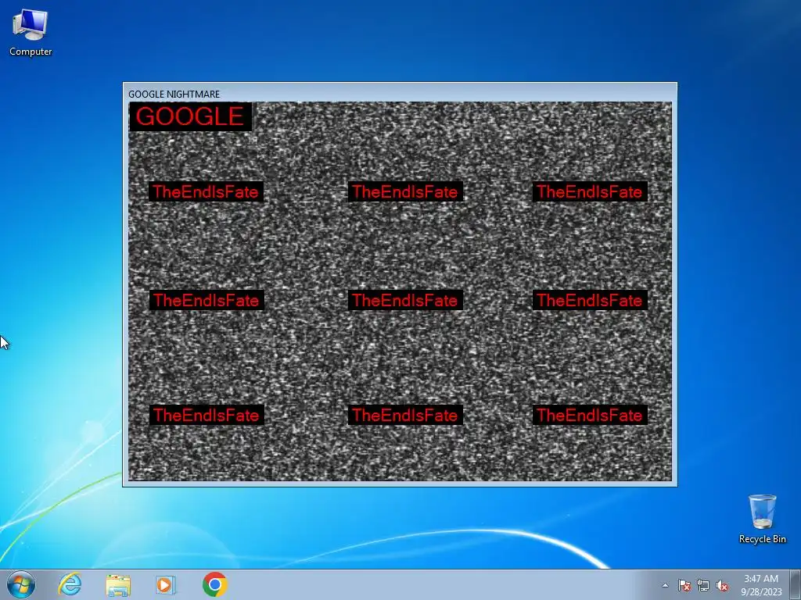The width and height of the screenshot is (801, 600).
Task: Select the Recycle Bin desktop icon
Action: pos(762,519)
